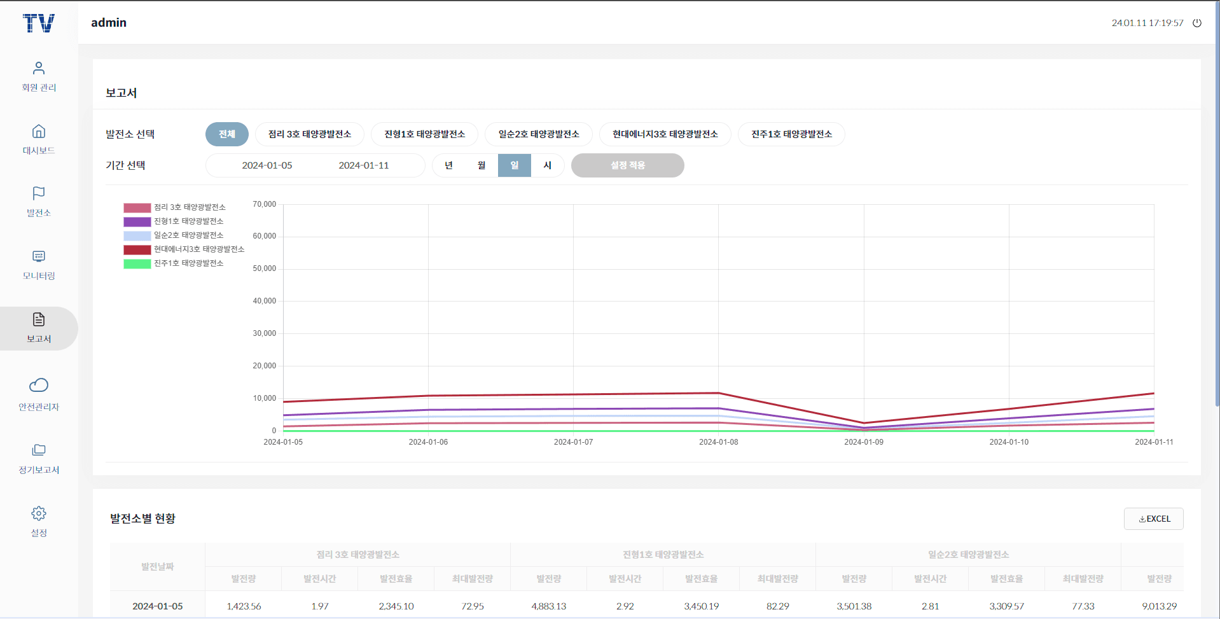Click the TV logo
This screenshot has height=619, width=1220.
point(39,24)
